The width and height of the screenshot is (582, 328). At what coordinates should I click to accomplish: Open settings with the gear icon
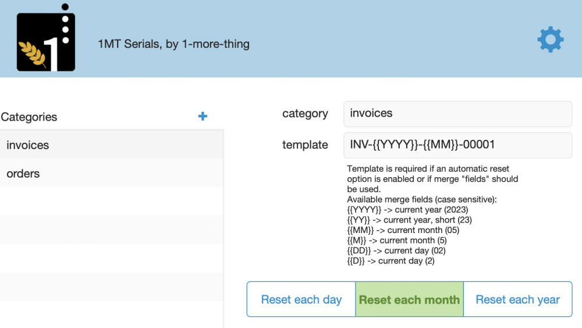coord(550,40)
